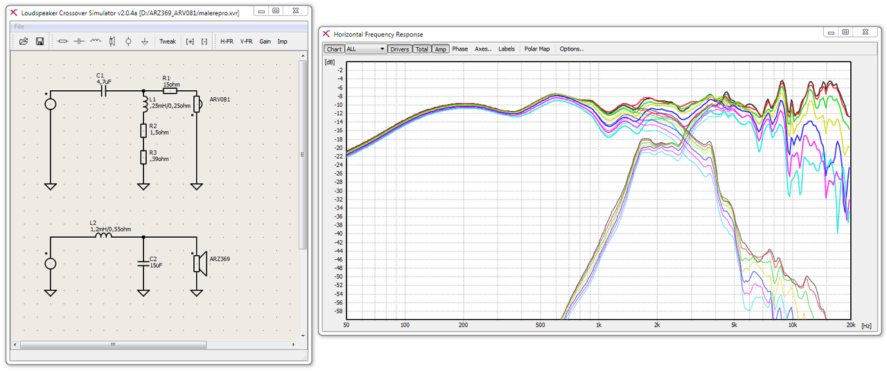Viewport: 887px width, 371px height.
Task: Click the 1,2mH/0,55ohm value label
Action: click(111, 228)
